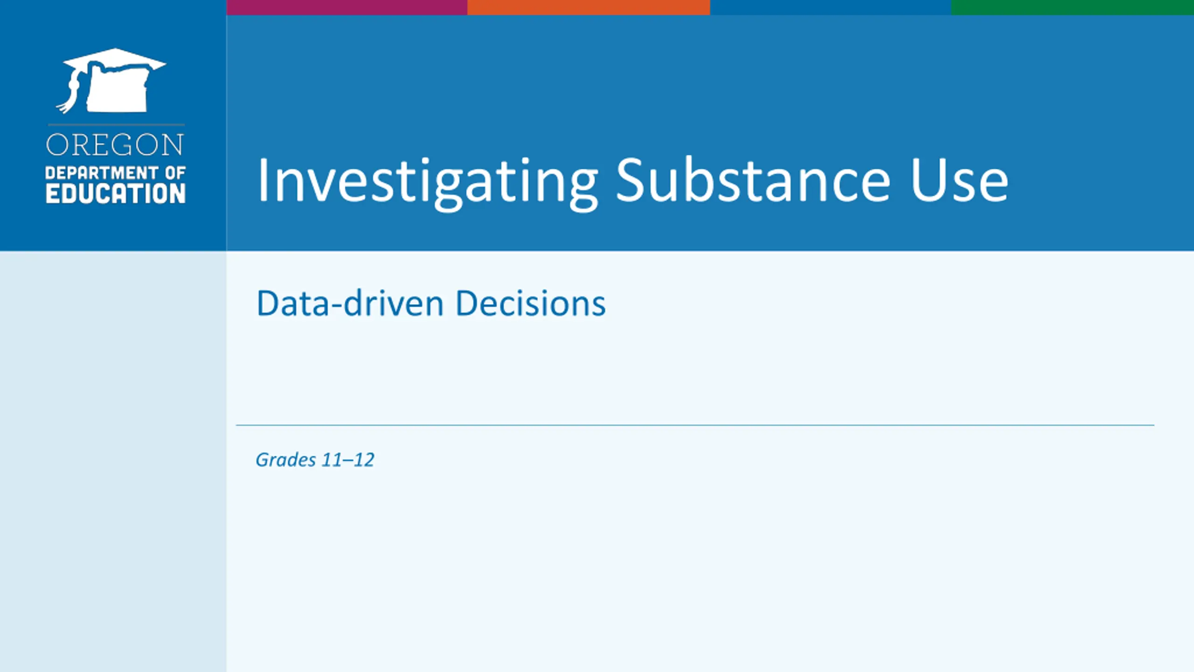The image size is (1194, 672).
Task: Click the DEPARTMENT OF text in logo
Action: (116, 173)
